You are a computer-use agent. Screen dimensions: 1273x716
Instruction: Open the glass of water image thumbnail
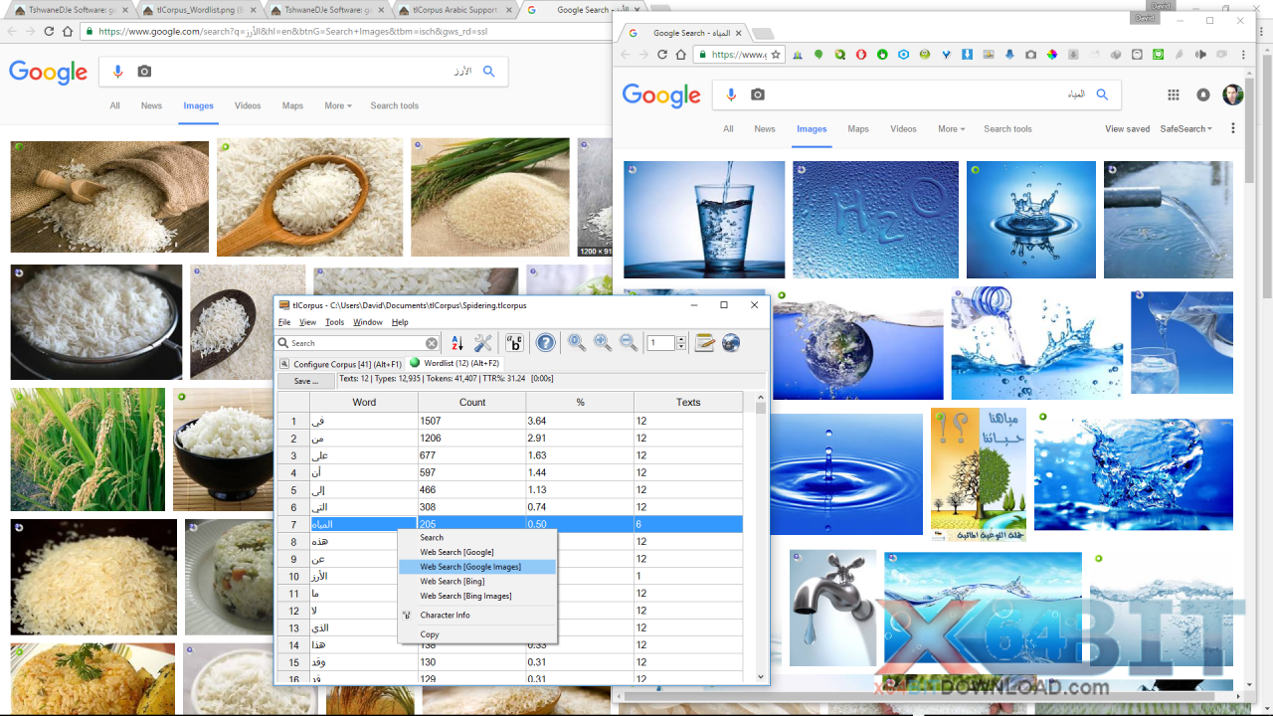point(704,220)
